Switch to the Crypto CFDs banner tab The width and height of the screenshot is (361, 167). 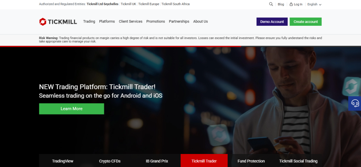(110, 161)
